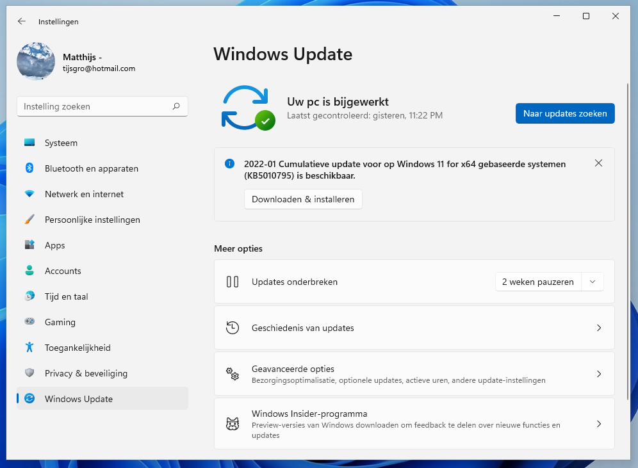638x468 pixels.
Task: Click Downloaden & installeren button
Action: [x=303, y=199]
